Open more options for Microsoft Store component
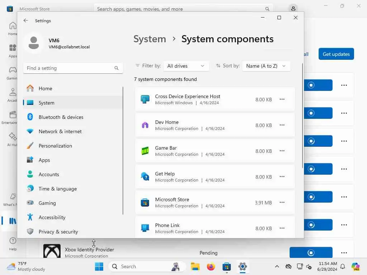The width and height of the screenshot is (367, 275). pos(282,202)
